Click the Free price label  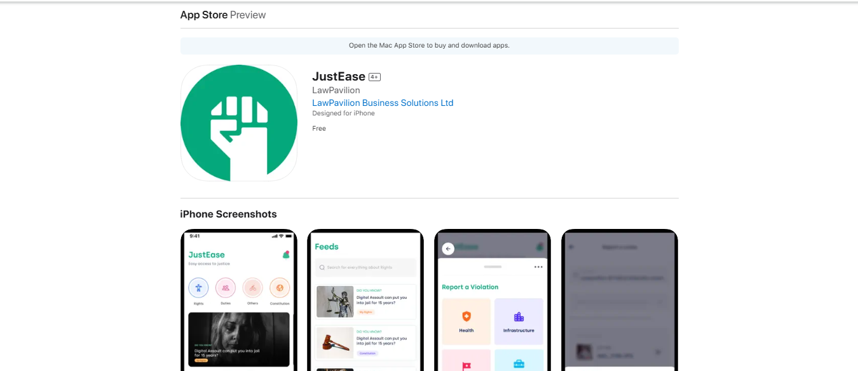coord(319,129)
